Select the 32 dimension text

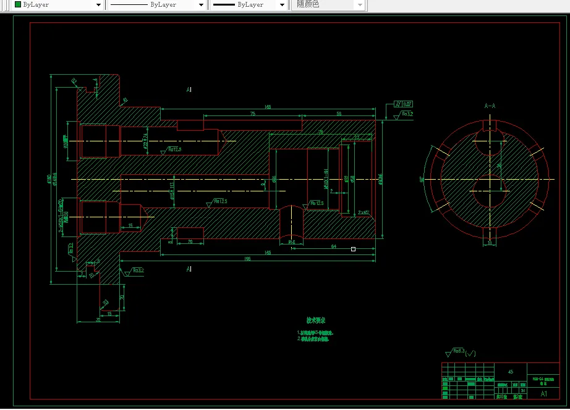click(x=98, y=320)
